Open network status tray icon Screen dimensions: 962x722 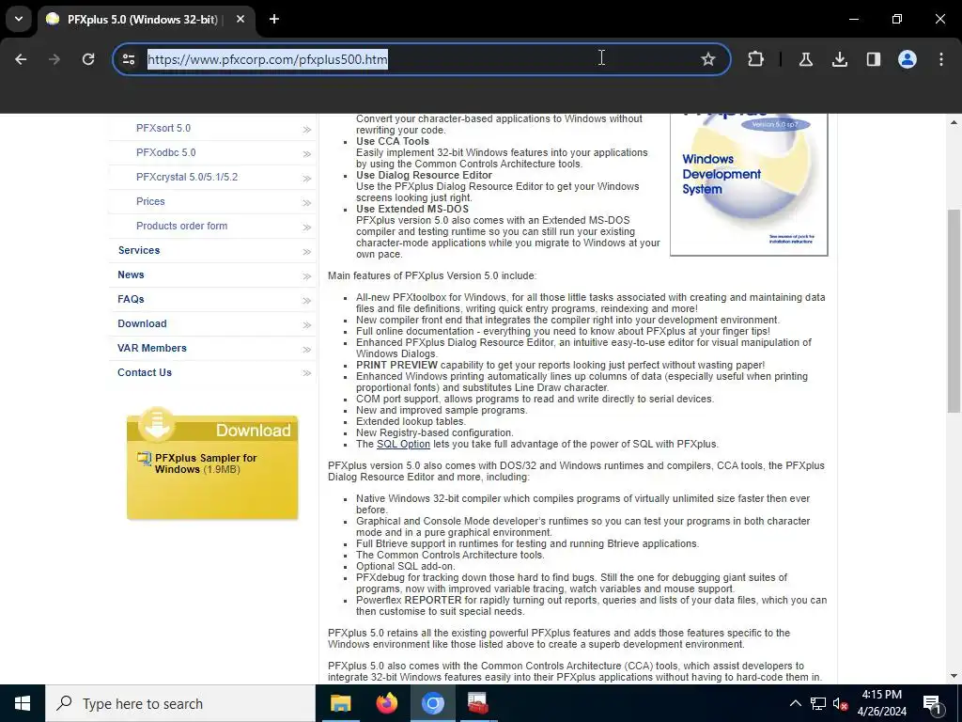(x=818, y=703)
